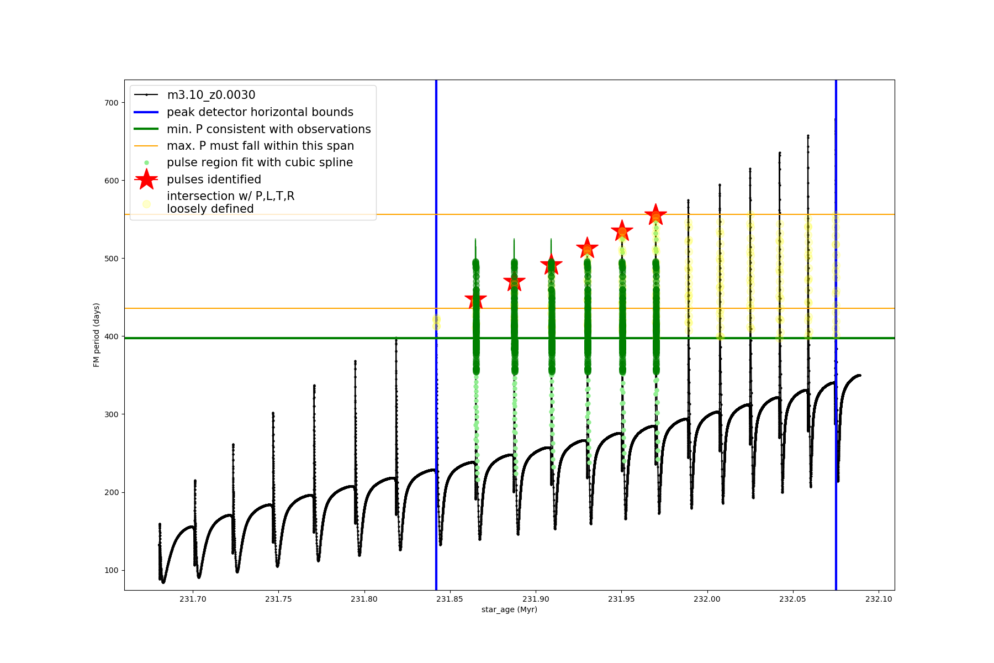994x663 pixels.
Task: Select 'min. P consistent with observations' label
Action: point(268,129)
